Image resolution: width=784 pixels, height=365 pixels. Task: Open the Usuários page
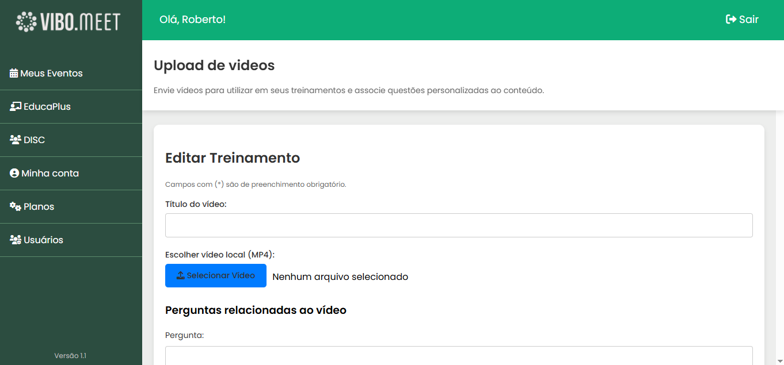pos(43,240)
